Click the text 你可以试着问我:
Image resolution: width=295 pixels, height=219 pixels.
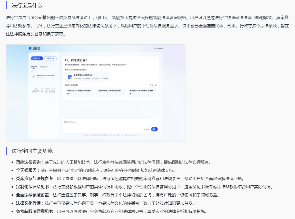pyautogui.click(x=72, y=85)
